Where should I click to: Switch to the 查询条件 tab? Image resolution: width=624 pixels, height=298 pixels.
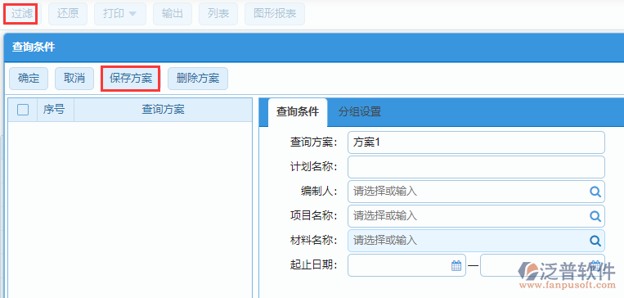pos(298,112)
